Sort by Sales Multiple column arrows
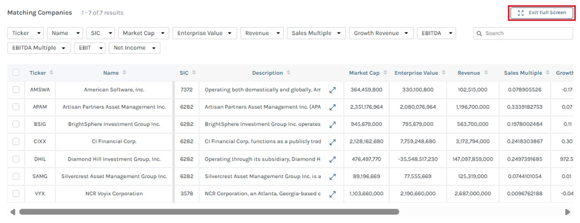The width and height of the screenshot is (580, 223). coord(548,73)
